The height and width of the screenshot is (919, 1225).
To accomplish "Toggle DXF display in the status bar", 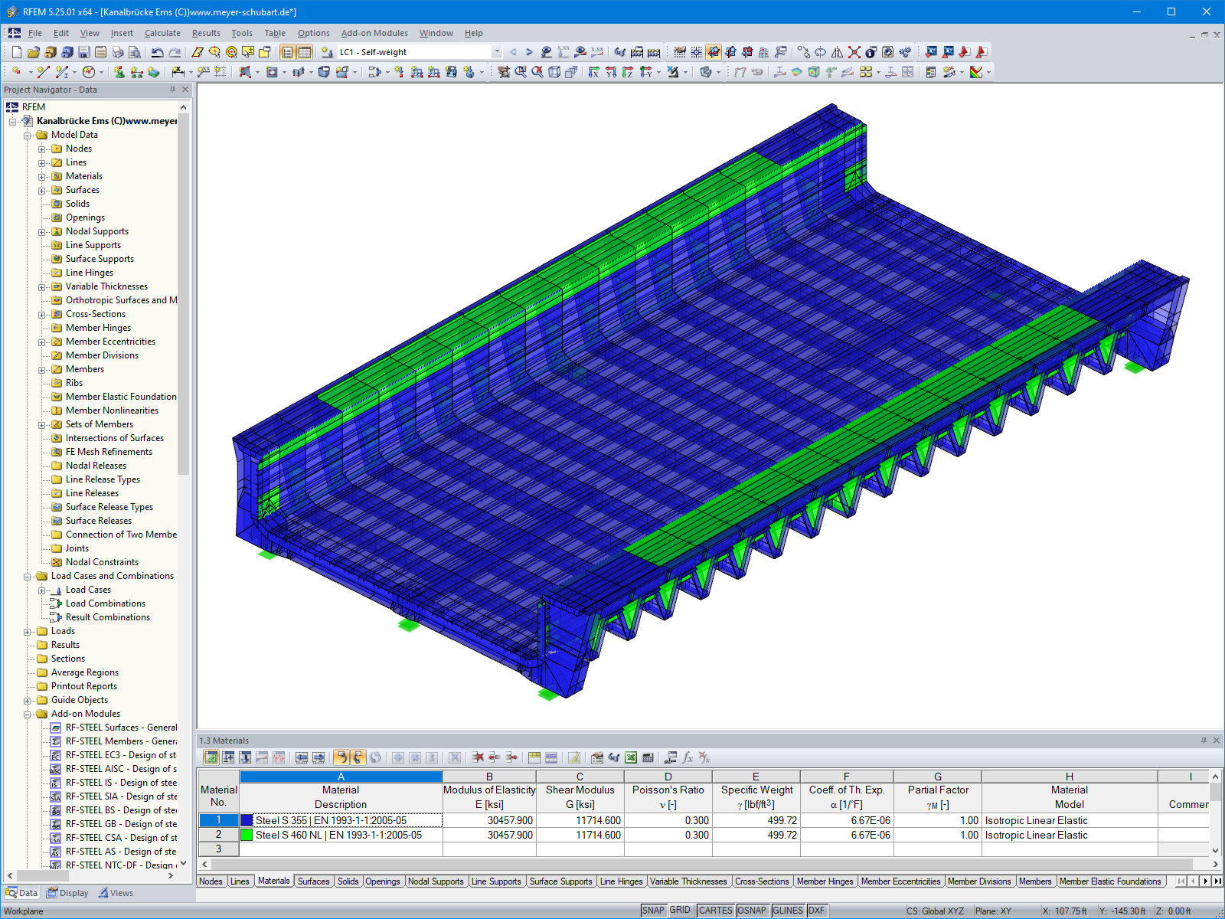I will pyautogui.click(x=816, y=910).
